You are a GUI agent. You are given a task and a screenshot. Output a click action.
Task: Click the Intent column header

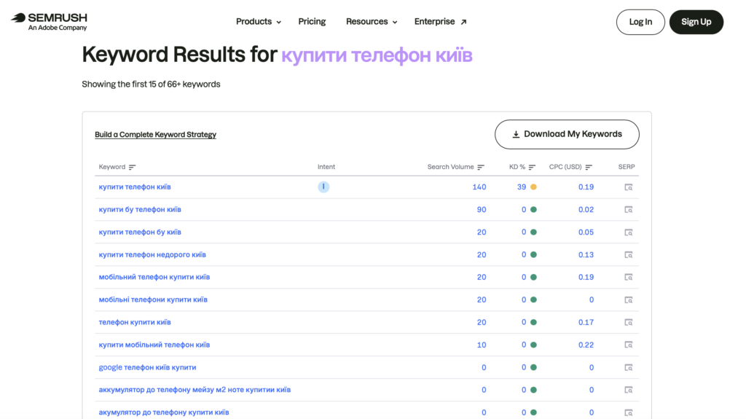pos(326,167)
